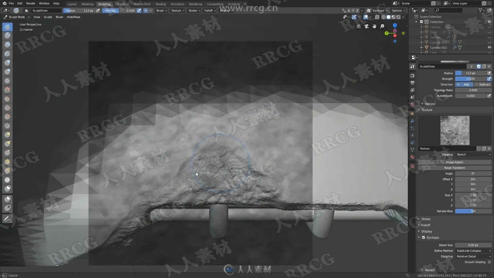The image size is (494, 278).
Task: Expand the Stroke panel section
Action: coord(426,219)
